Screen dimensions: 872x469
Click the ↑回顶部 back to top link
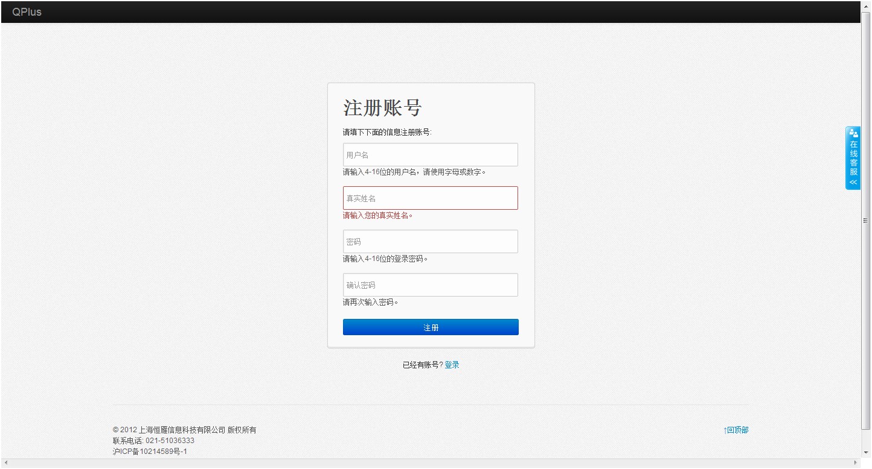tap(736, 430)
